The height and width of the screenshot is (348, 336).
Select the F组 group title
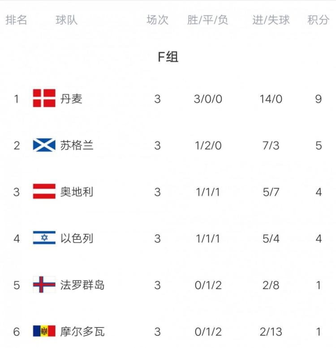[x=168, y=57]
